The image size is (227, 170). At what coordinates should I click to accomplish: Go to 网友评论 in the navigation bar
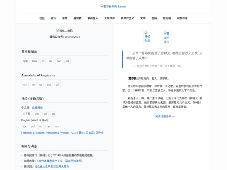point(182,18)
